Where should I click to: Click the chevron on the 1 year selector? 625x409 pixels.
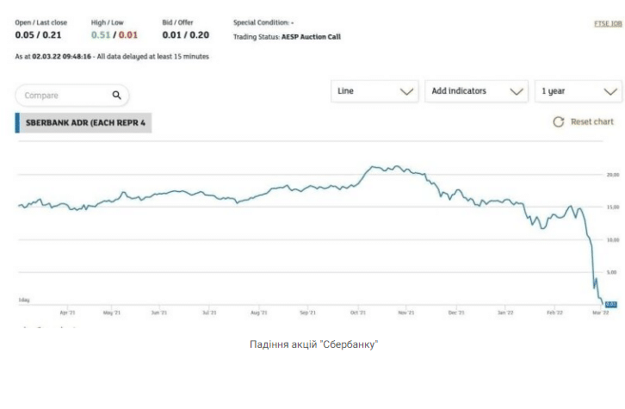click(610, 91)
